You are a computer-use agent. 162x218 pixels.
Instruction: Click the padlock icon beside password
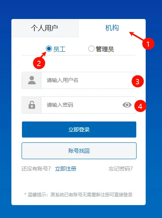pyautogui.click(x=32, y=105)
